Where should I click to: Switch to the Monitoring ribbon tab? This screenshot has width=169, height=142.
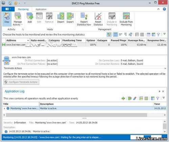[x=23, y=9]
